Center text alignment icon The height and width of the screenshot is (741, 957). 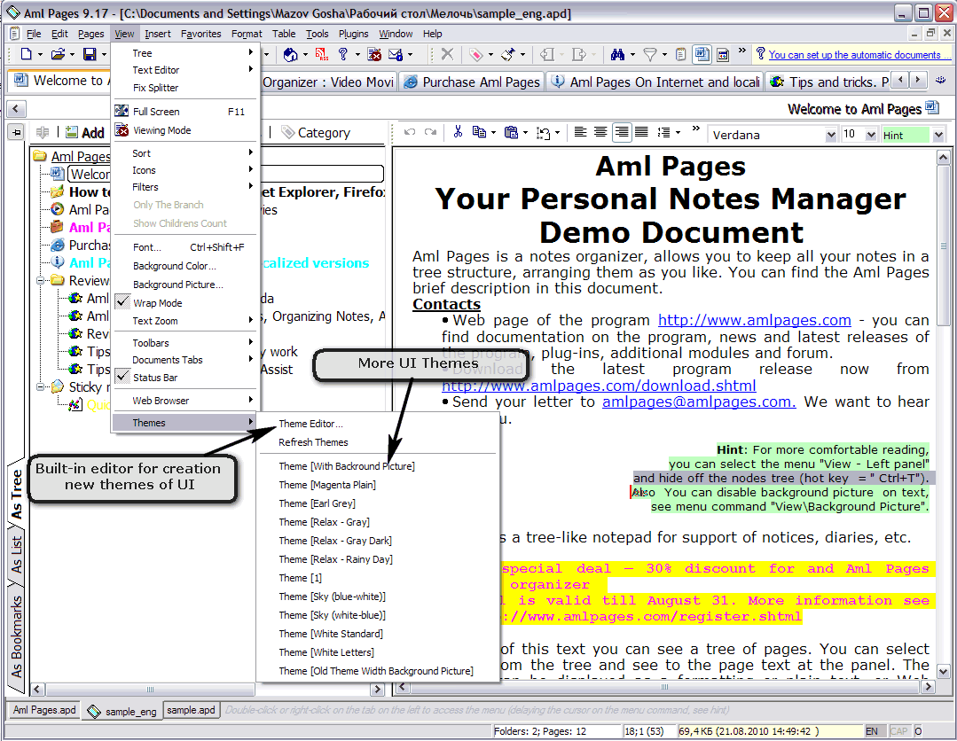[600, 132]
